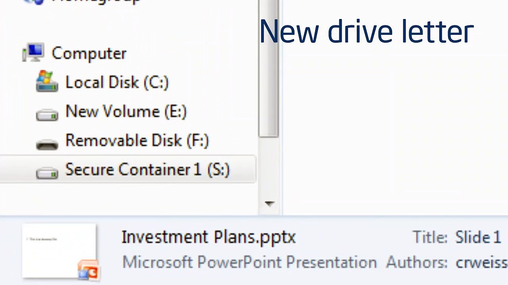Click the Secure Container 1 drive icon
This screenshot has height=285, width=508.
[47, 172]
